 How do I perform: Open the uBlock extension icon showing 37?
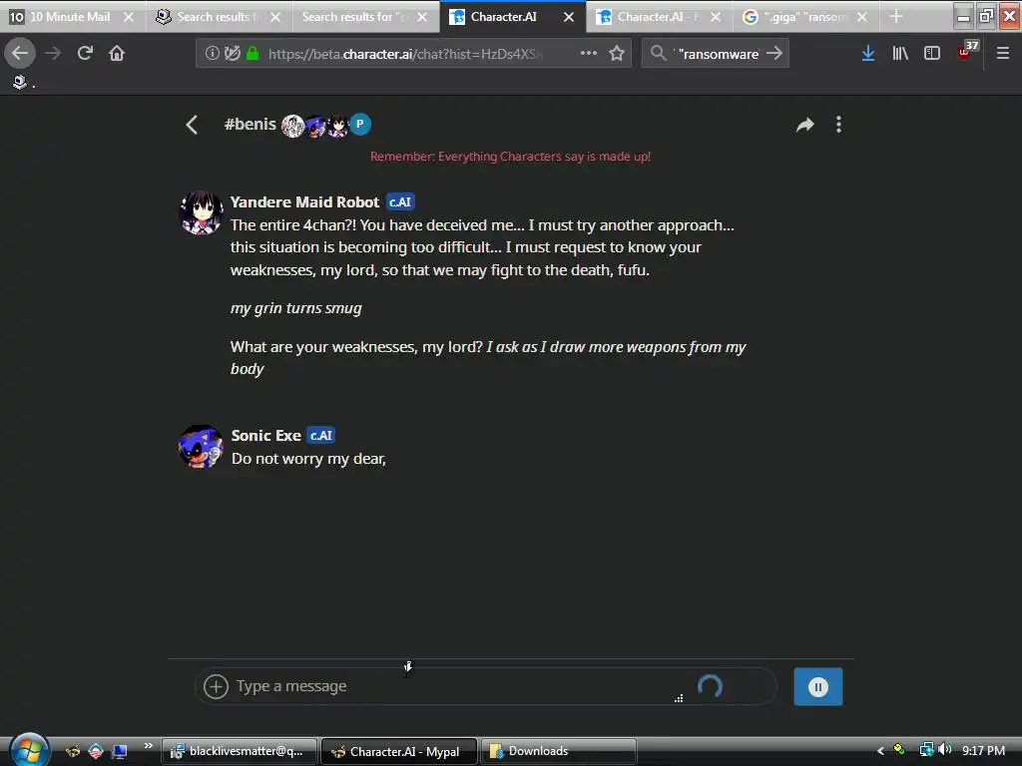967,51
